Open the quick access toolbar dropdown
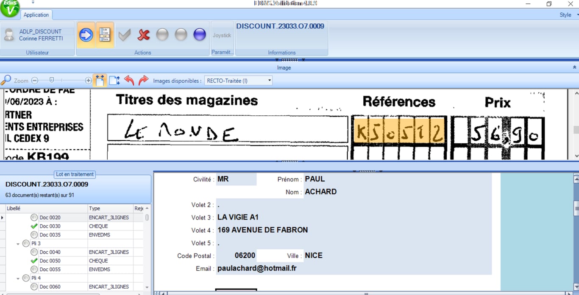The width and height of the screenshot is (579, 295). click(33, 3)
